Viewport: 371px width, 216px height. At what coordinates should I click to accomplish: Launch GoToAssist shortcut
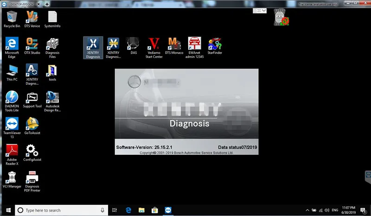tap(32, 126)
